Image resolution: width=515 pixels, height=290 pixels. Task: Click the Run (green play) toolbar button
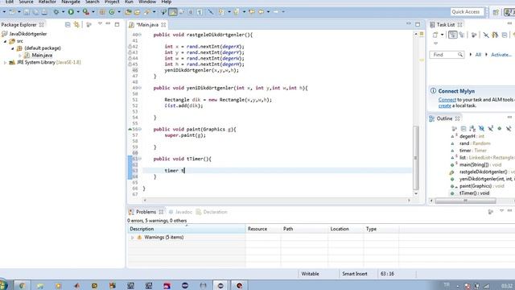71,12
